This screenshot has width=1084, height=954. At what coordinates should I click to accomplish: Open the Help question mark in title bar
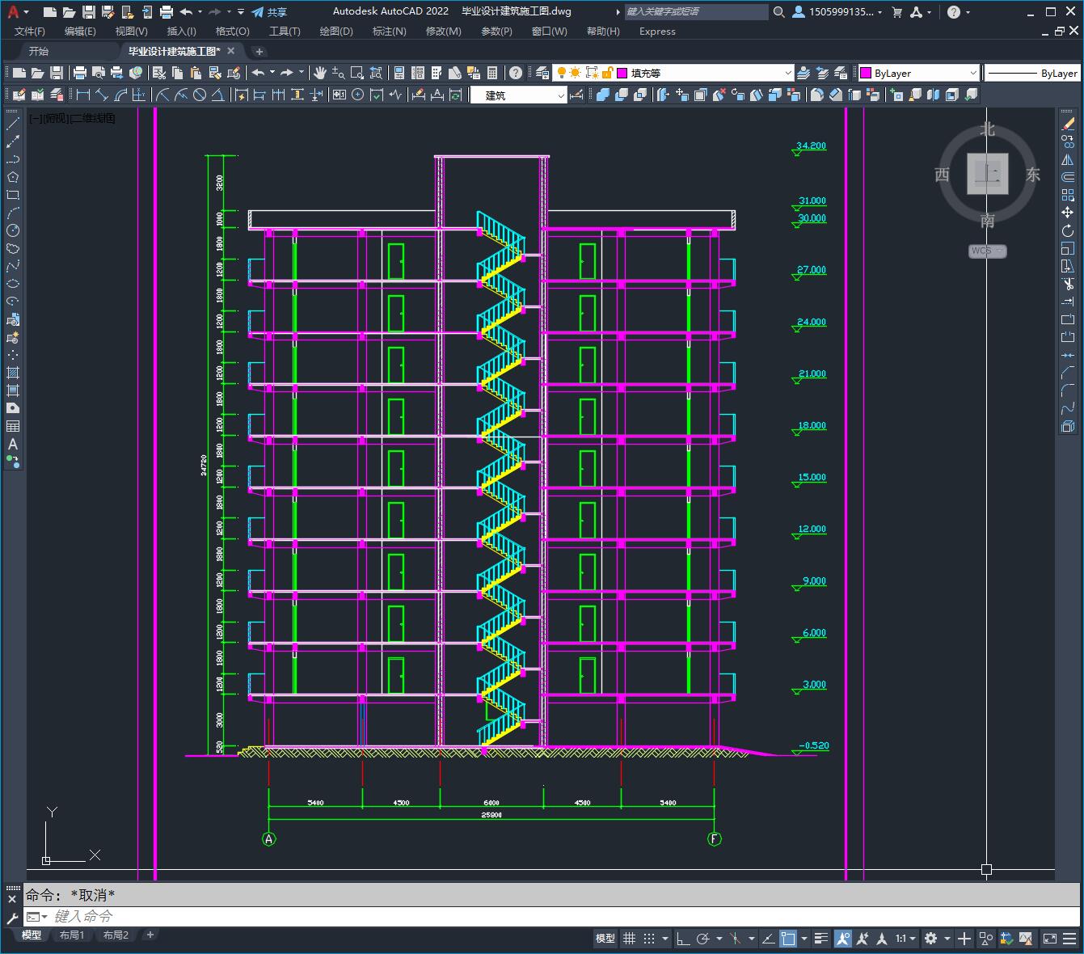click(954, 11)
